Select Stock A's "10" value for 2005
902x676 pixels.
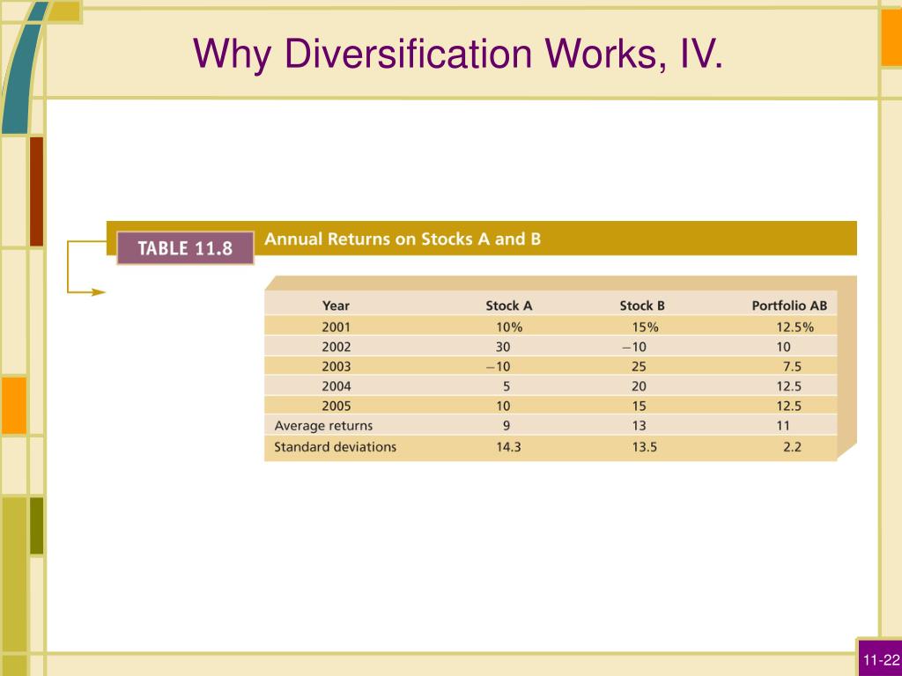click(503, 406)
